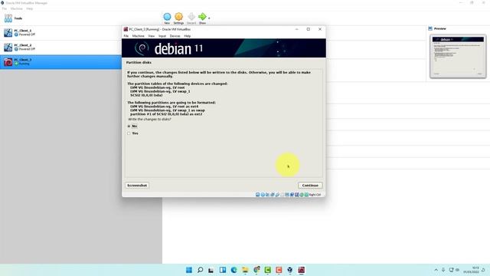Click the Preview panel icon
Viewport: 490px width, 276px height.
430,28
